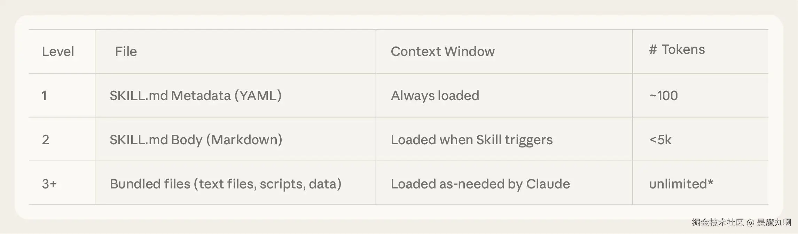Viewport: 798px width, 234px height.
Task: Click the Level column header
Action: pyautogui.click(x=58, y=51)
